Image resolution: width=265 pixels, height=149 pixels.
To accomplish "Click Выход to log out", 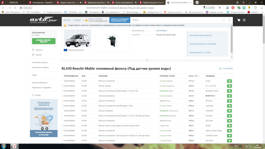I will click(x=38, y=95).
